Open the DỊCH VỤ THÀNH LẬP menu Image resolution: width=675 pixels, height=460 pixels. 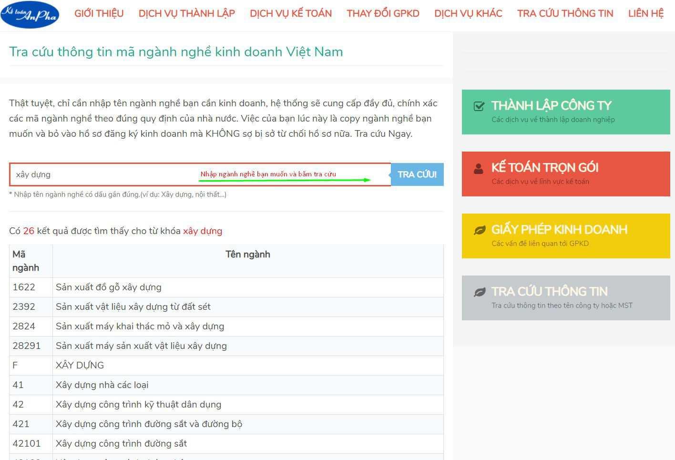(x=186, y=13)
